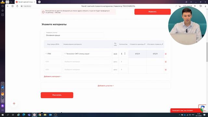The image size is (208, 117).
Task: Launch Microsoft Edge from the taskbar
Action: click(x=24, y=115)
